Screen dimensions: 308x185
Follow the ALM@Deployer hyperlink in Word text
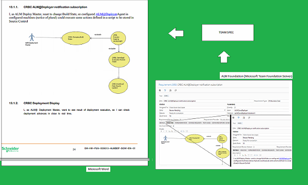click(106, 14)
